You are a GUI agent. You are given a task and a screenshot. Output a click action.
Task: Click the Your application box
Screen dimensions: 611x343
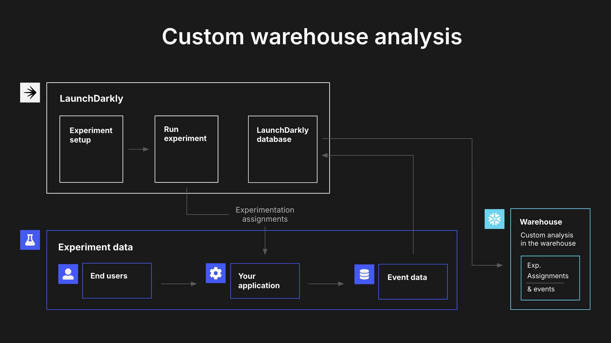(x=265, y=281)
